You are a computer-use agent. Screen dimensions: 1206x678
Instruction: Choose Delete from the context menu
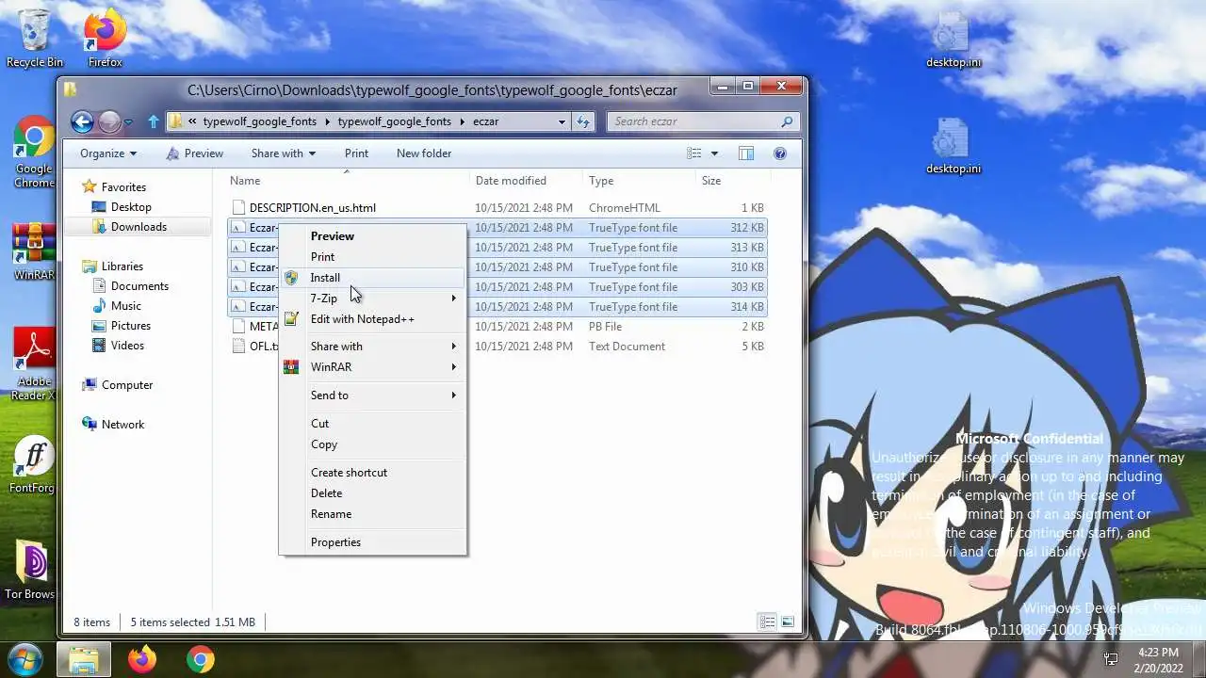coord(372,493)
